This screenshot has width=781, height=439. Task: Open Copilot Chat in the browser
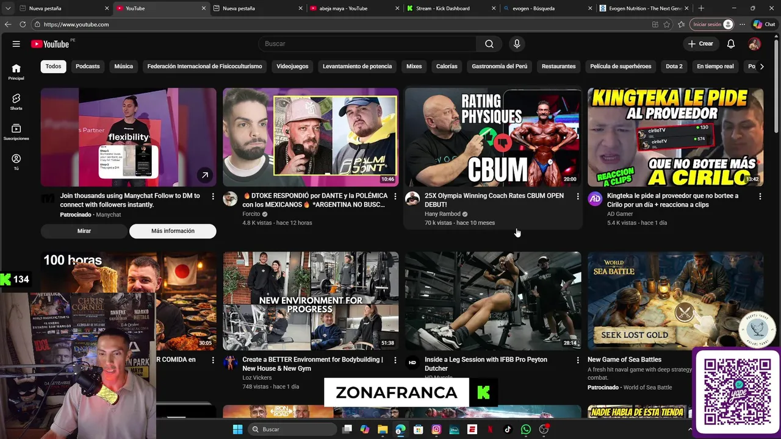pos(764,24)
